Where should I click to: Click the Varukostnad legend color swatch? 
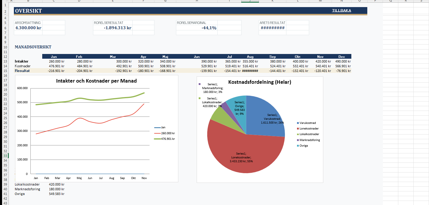coord(298,123)
